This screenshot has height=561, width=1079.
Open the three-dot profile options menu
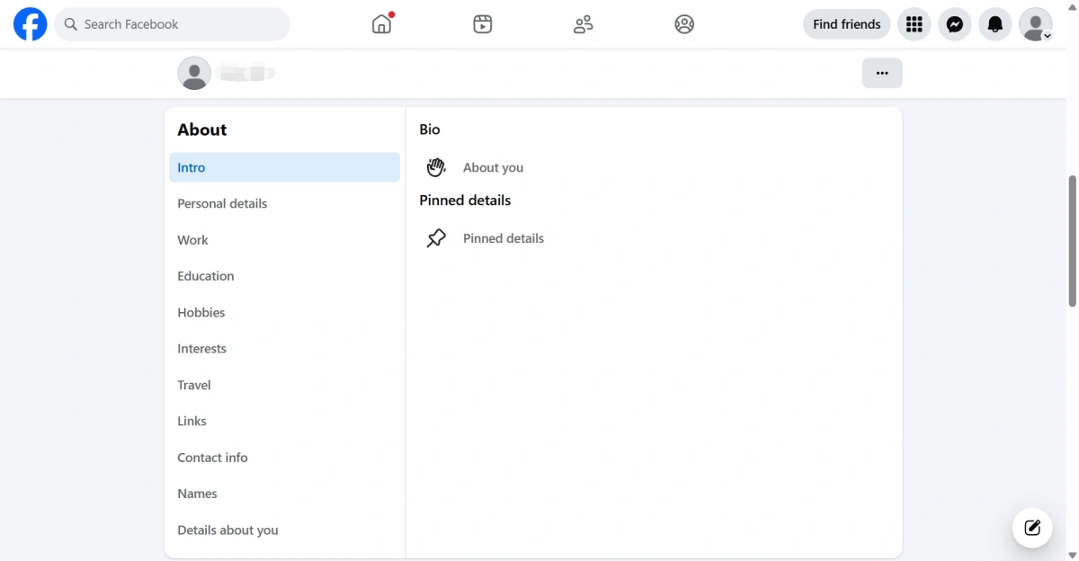(x=882, y=73)
